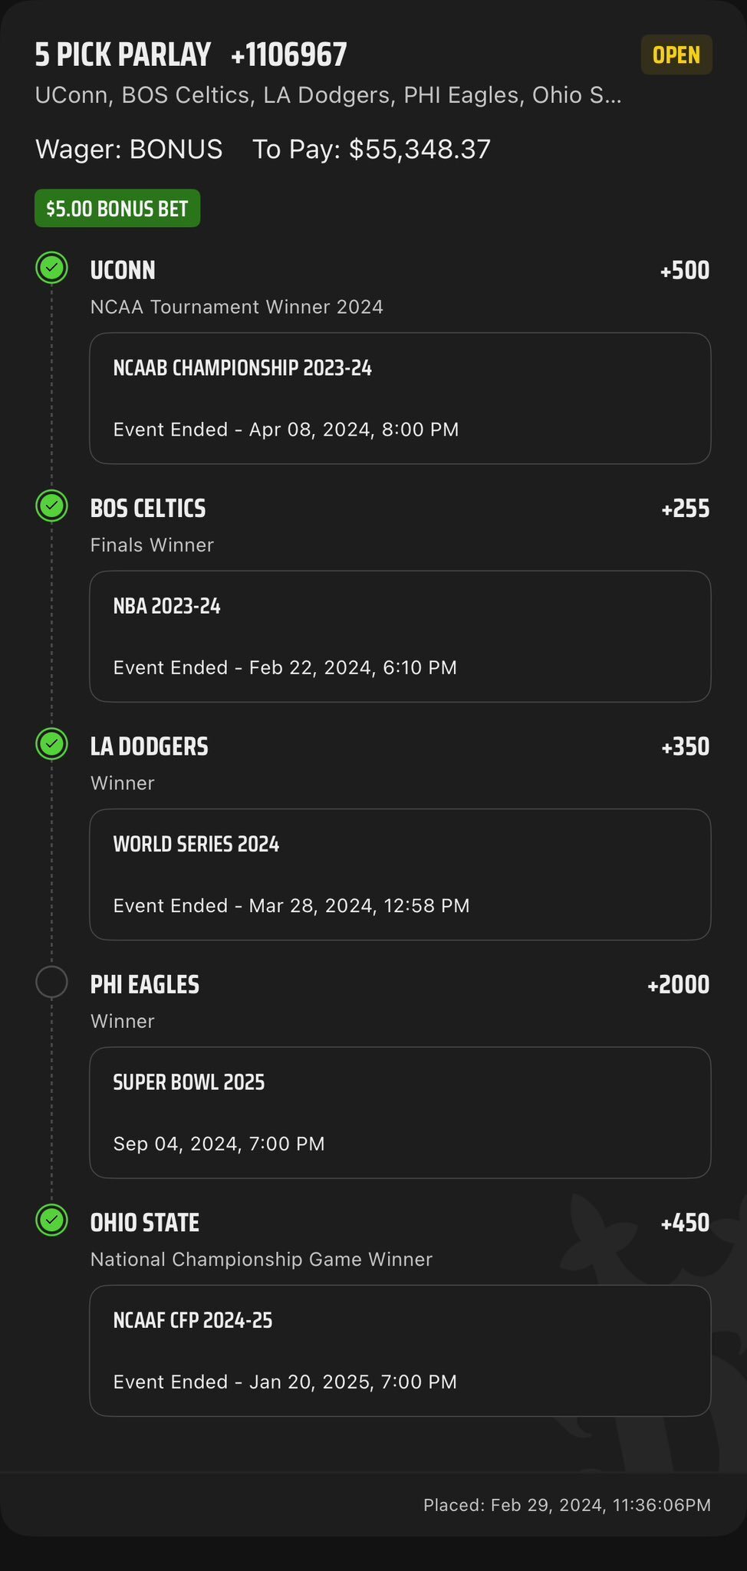Viewport: 747px width, 1571px height.
Task: Tap the Placed Feb 29, 2024 timestamp
Action: coord(567,1505)
